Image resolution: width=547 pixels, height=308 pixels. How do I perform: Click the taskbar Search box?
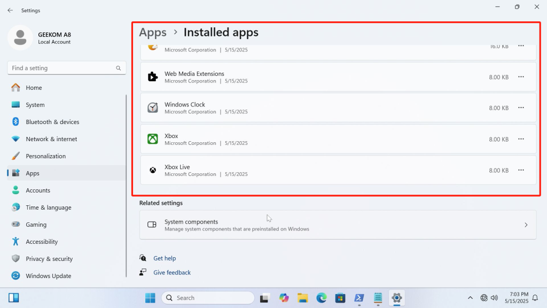208,298
